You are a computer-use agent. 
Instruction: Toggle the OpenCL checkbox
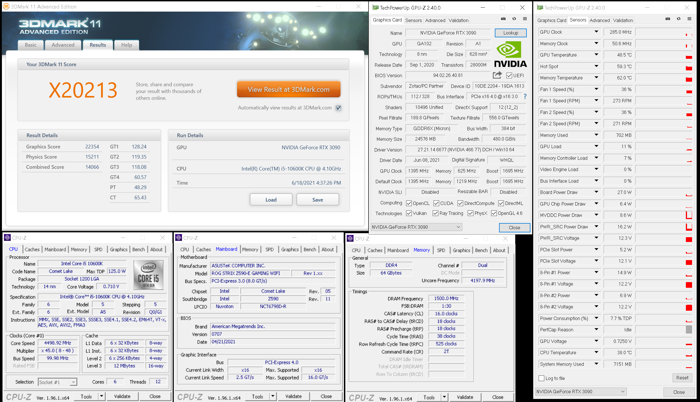(409, 203)
